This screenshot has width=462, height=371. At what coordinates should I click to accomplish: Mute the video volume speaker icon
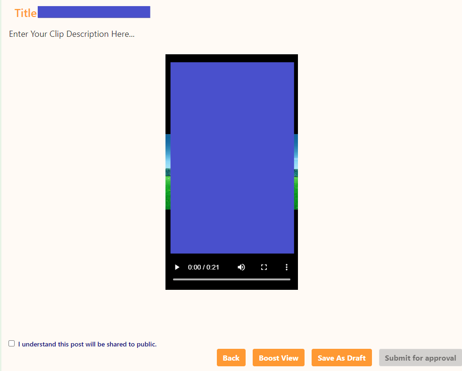(241, 267)
